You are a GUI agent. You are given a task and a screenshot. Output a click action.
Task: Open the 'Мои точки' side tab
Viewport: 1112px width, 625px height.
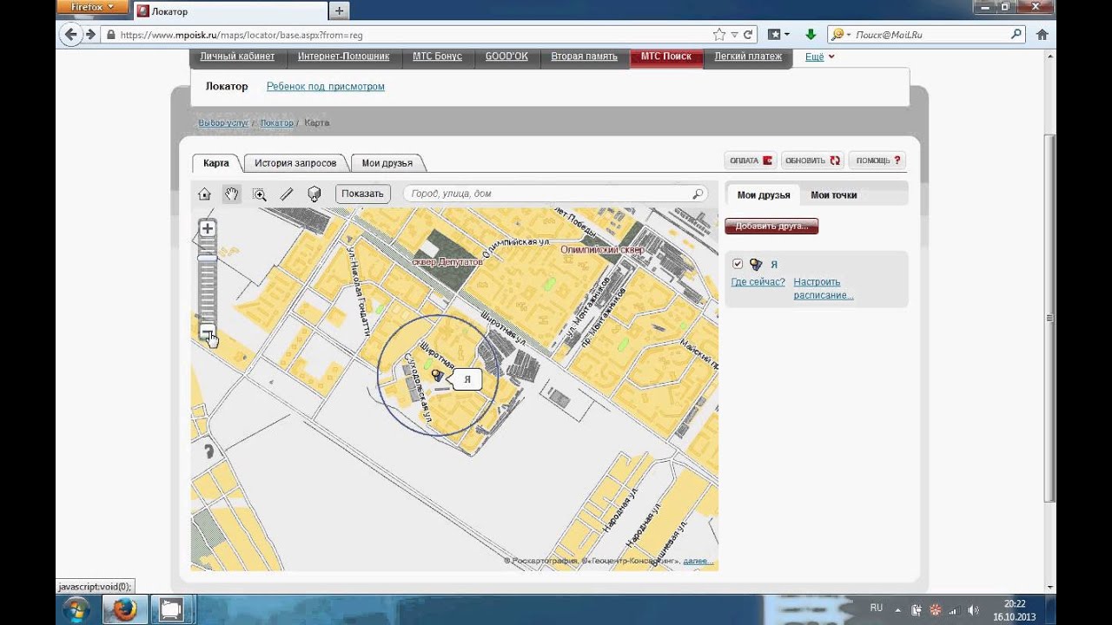[834, 195]
